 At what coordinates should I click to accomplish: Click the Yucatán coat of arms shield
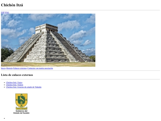pos(21,100)
